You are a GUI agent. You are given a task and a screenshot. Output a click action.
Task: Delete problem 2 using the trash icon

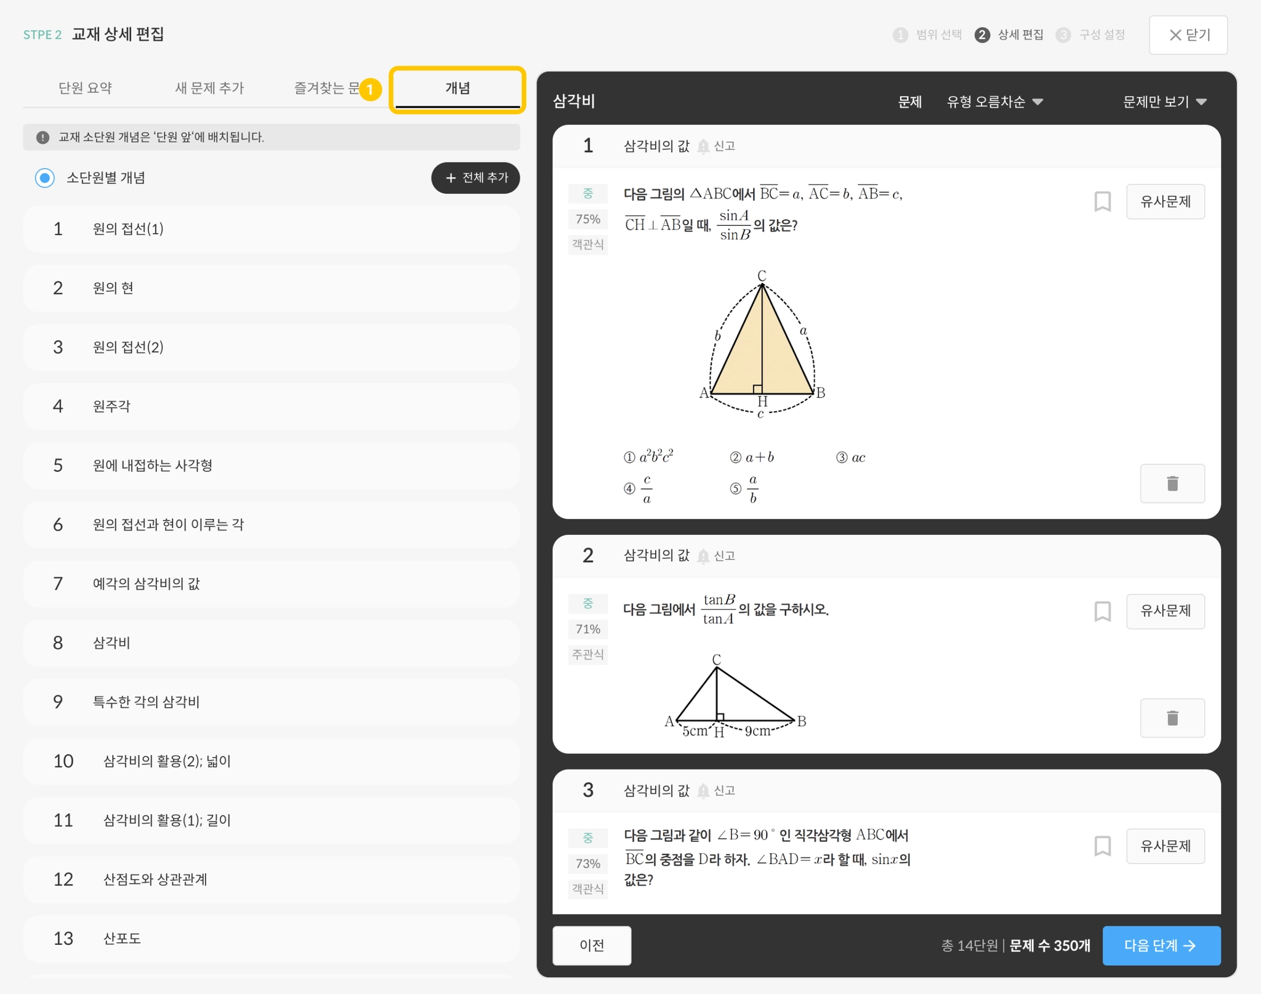pyautogui.click(x=1172, y=718)
